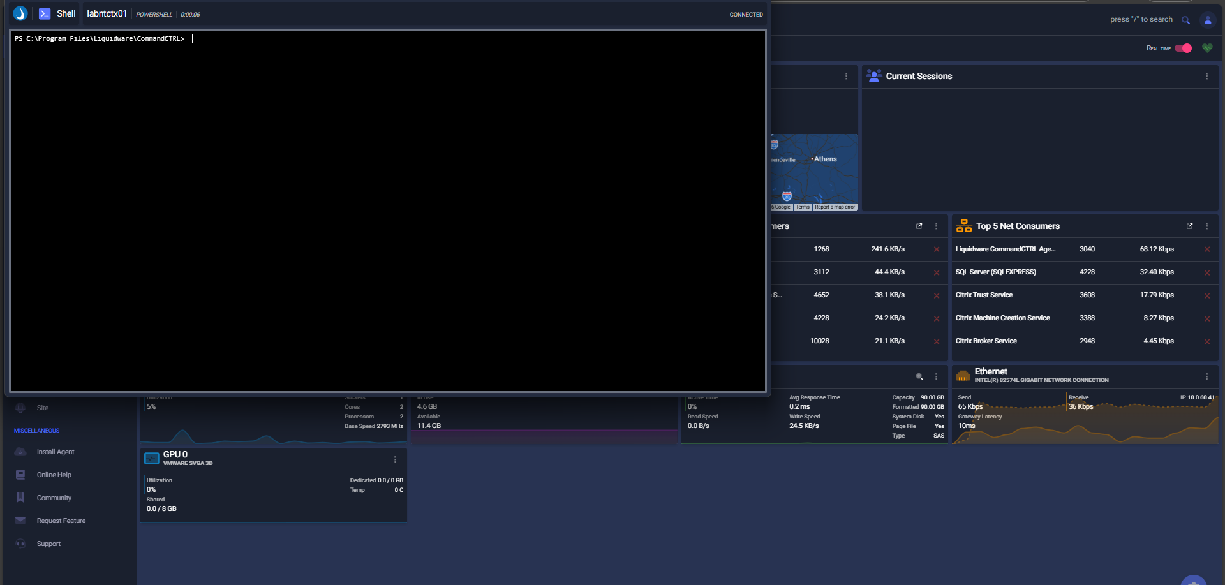
Task: Click the Liquidware water drop logo
Action: (20, 13)
